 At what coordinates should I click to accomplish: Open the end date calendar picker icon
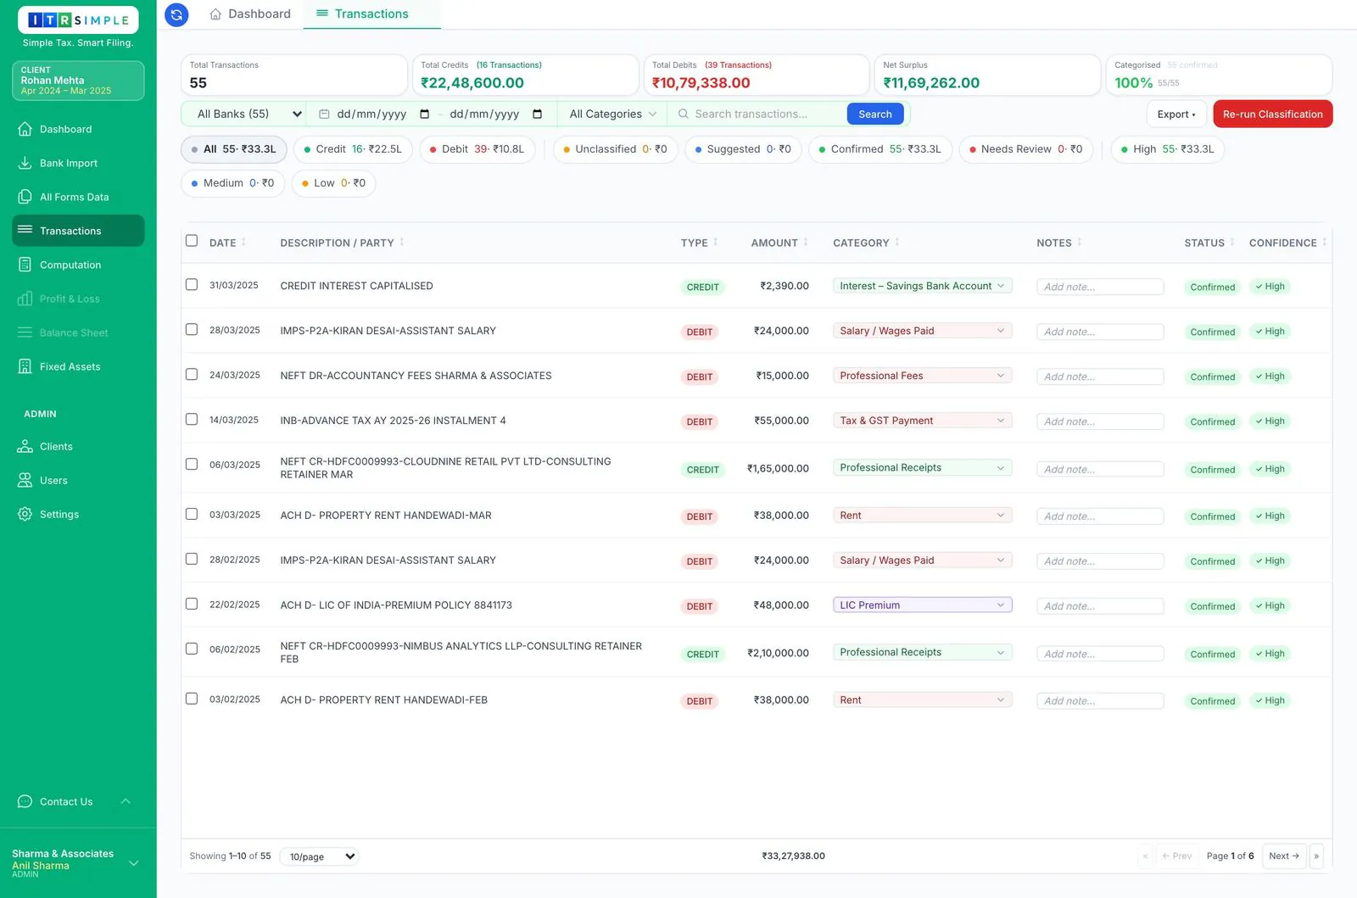537,114
